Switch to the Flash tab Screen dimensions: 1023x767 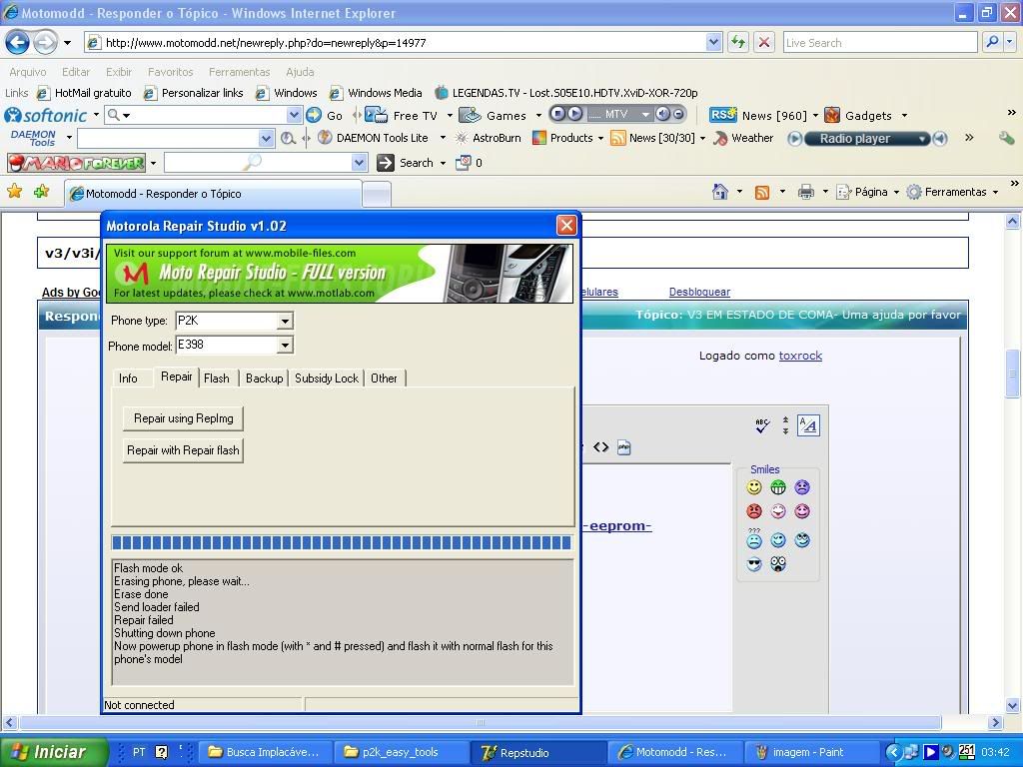pos(217,379)
